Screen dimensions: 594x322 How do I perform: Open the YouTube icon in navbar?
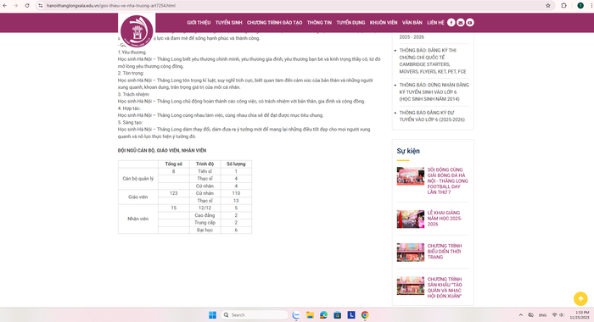click(x=470, y=23)
